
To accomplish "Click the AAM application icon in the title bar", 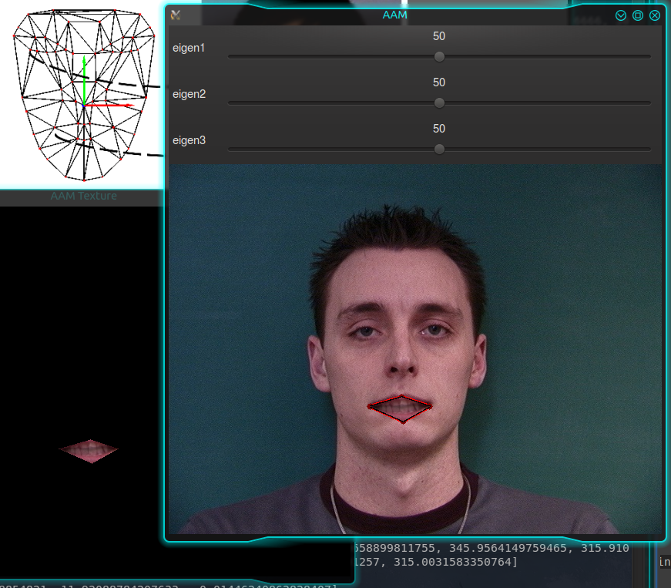I will [176, 15].
